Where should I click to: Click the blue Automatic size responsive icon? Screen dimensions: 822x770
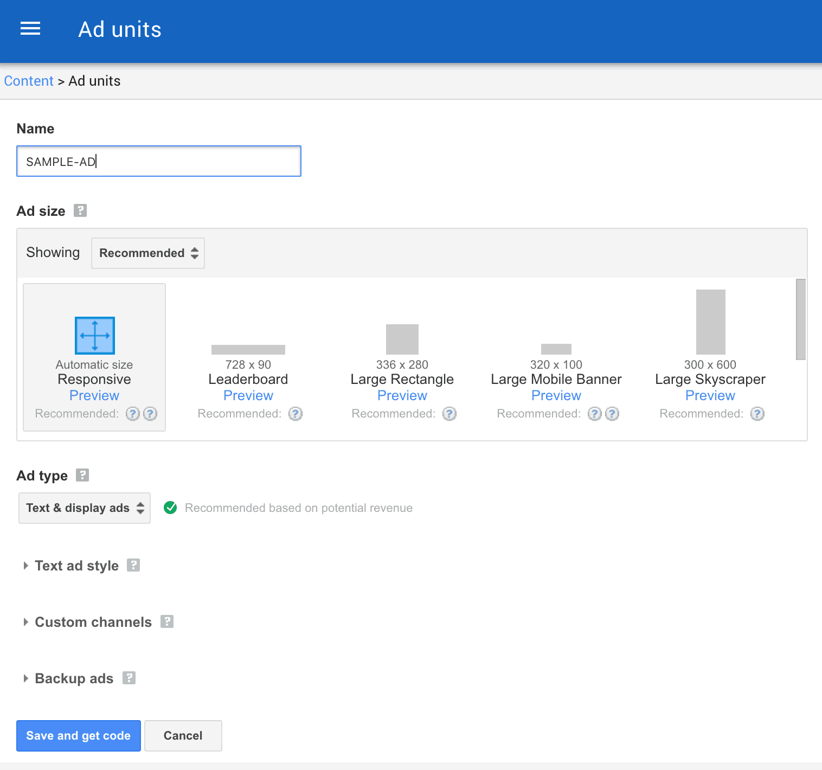click(x=94, y=335)
